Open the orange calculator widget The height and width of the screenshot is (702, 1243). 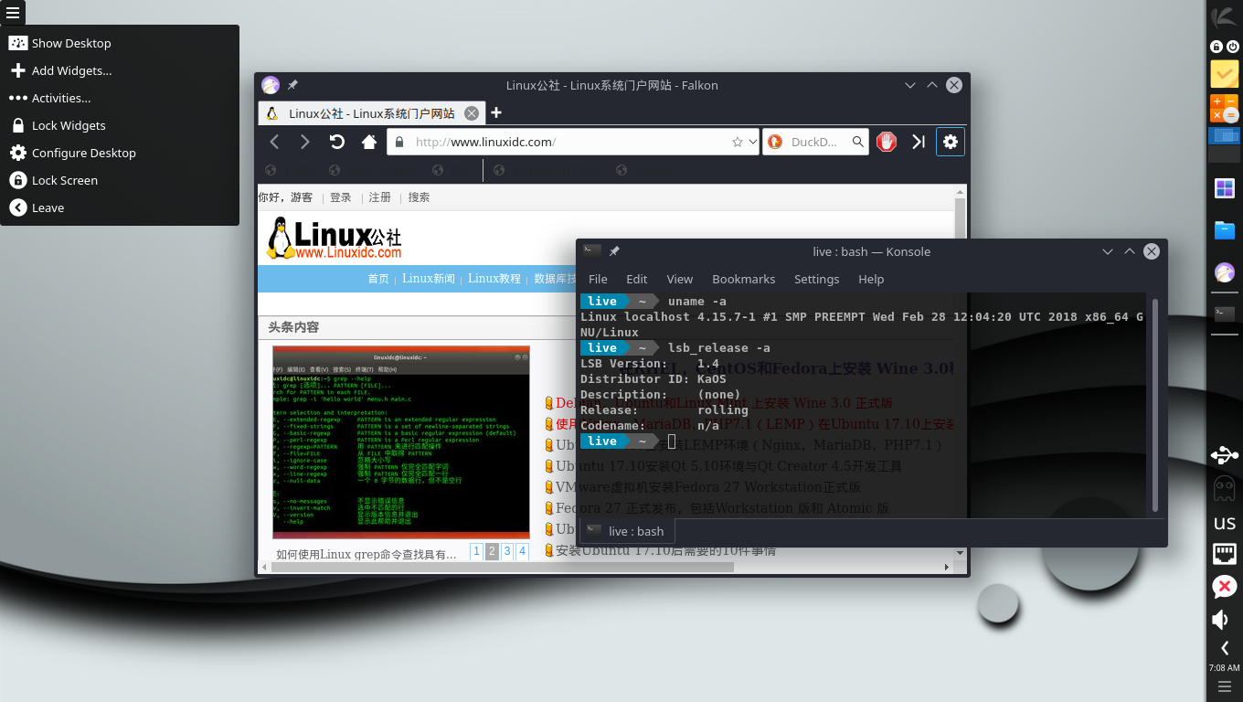(1225, 108)
